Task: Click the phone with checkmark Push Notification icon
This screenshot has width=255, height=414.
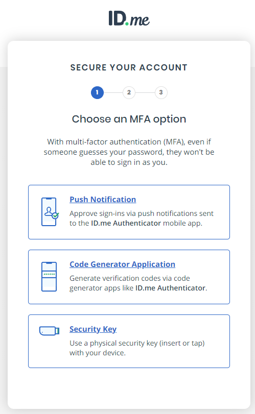Action: click(50, 212)
